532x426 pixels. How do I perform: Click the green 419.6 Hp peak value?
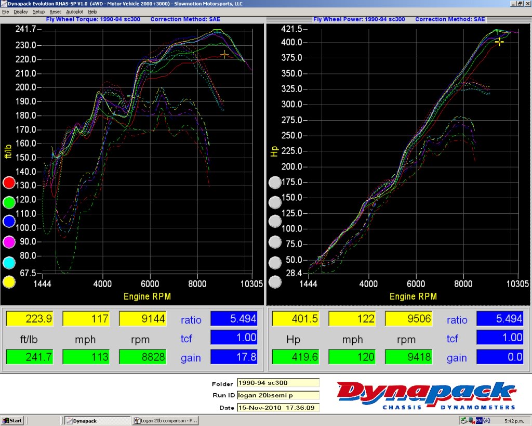pos(296,357)
